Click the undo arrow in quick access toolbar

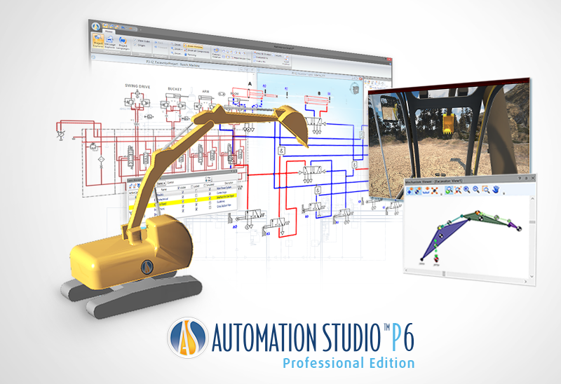123,27
